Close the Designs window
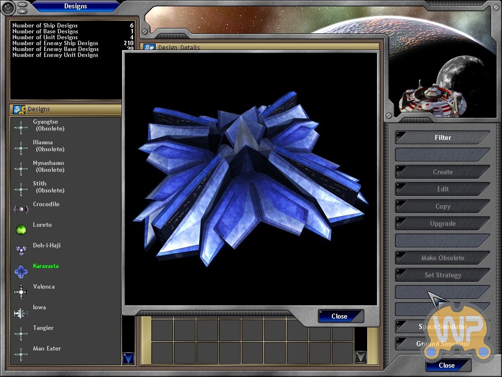 (x=447, y=365)
